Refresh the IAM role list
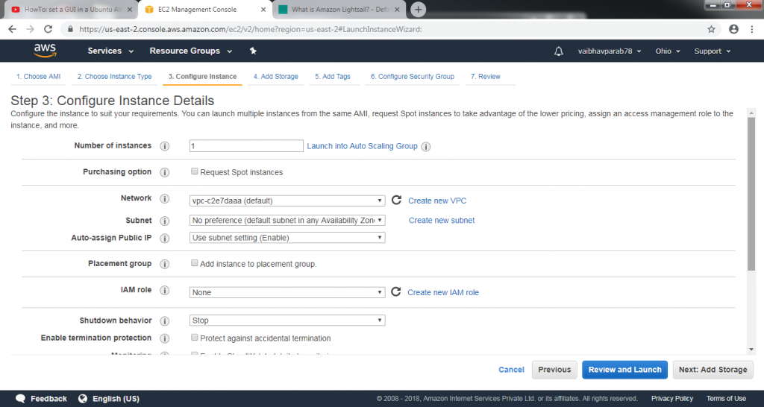This screenshot has width=764, height=407. point(396,292)
